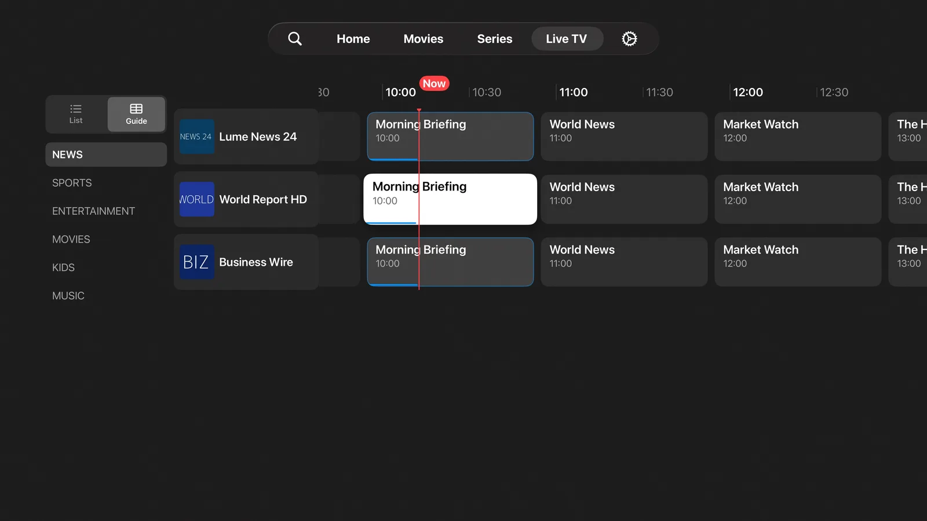The width and height of the screenshot is (927, 521).
Task: Click the 11:00 time marker
Action: (x=574, y=92)
